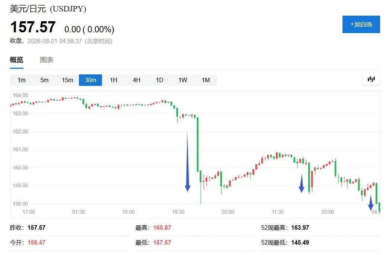Select the active 30m interval
The width and height of the screenshot is (392, 255).
pos(90,80)
